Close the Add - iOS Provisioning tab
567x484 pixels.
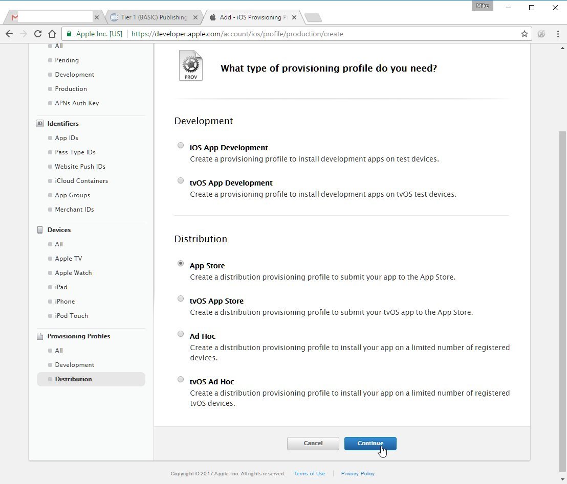click(294, 17)
